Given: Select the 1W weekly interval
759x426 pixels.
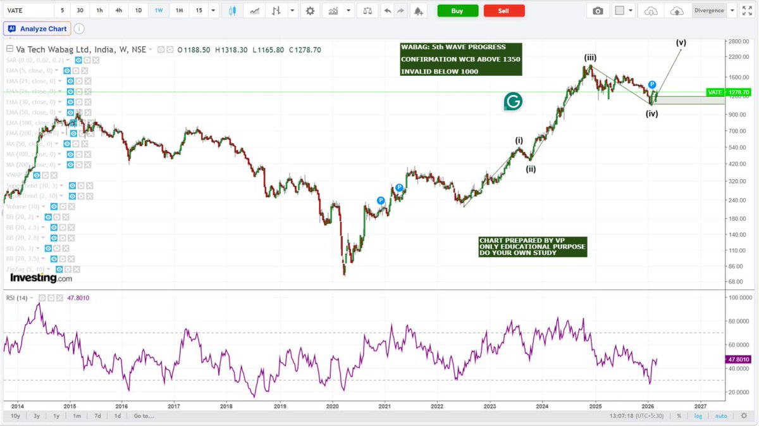Looking at the screenshot, I should click(x=159, y=11).
